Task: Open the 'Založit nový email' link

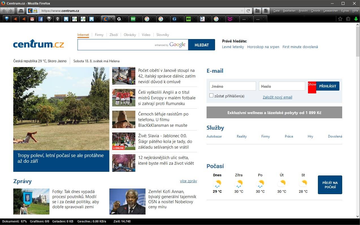Action: 277,97
